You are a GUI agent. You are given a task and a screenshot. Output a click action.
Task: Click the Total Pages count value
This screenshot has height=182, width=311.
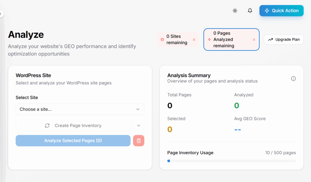tap(170, 106)
